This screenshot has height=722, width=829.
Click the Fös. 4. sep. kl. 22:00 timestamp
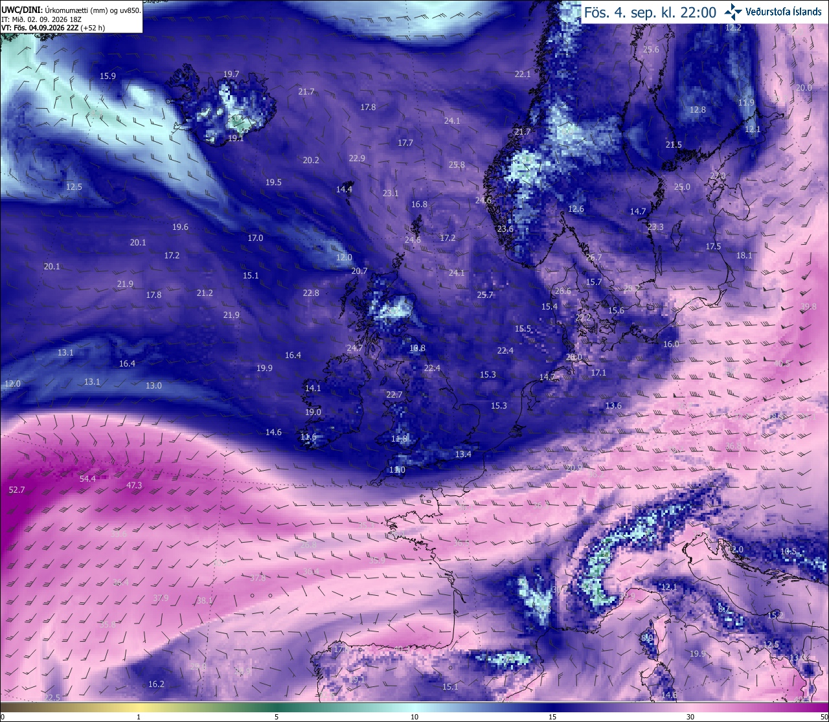650,12
